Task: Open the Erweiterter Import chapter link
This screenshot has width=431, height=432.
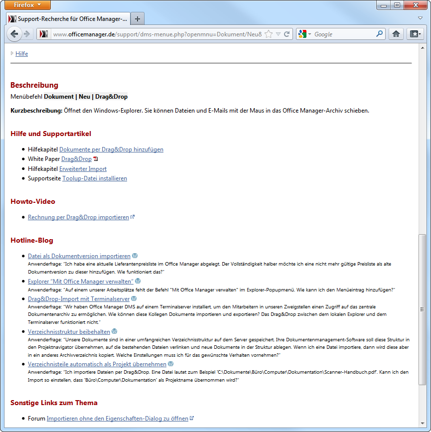Action: coord(83,169)
